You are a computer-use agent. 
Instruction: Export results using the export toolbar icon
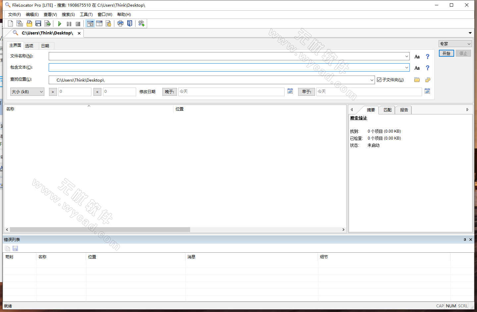[47, 23]
